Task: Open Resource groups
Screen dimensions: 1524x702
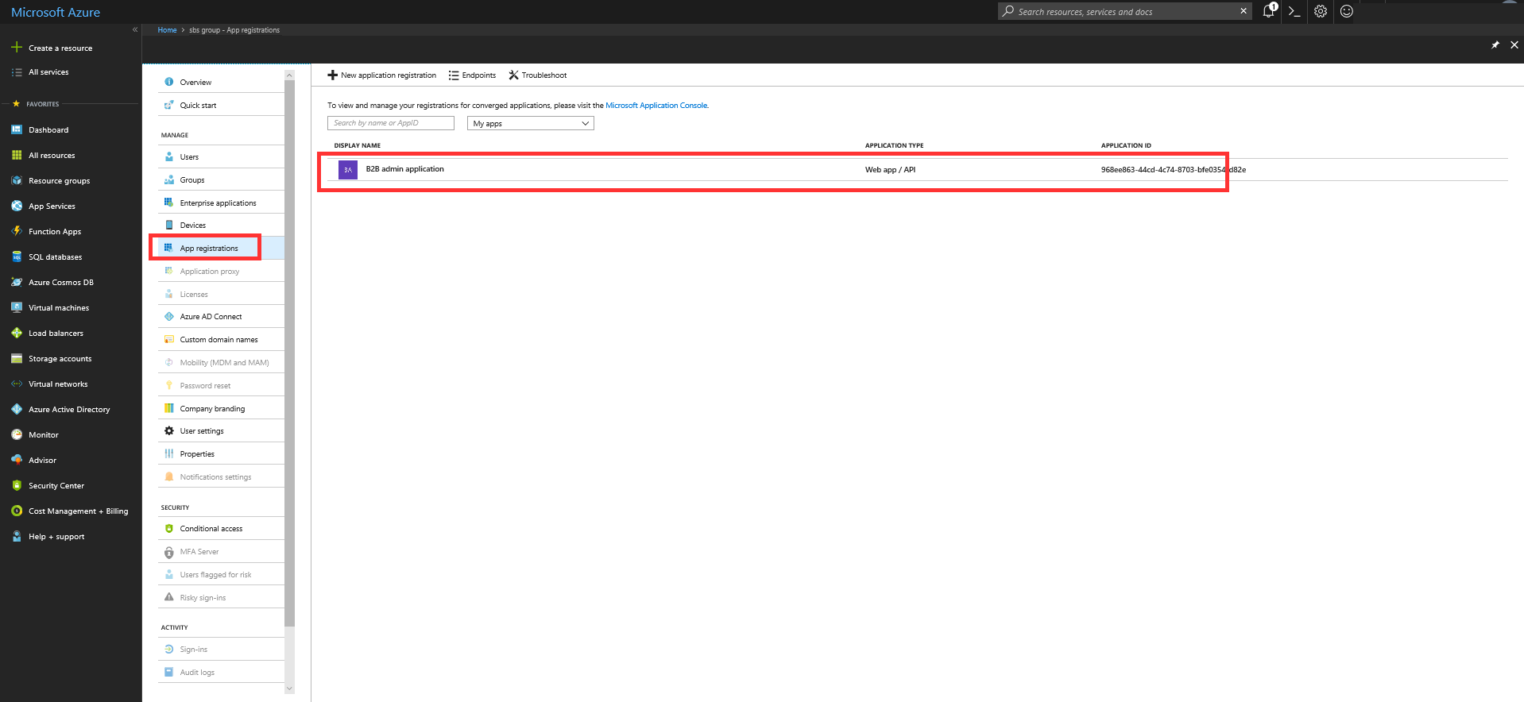Action: (x=60, y=181)
